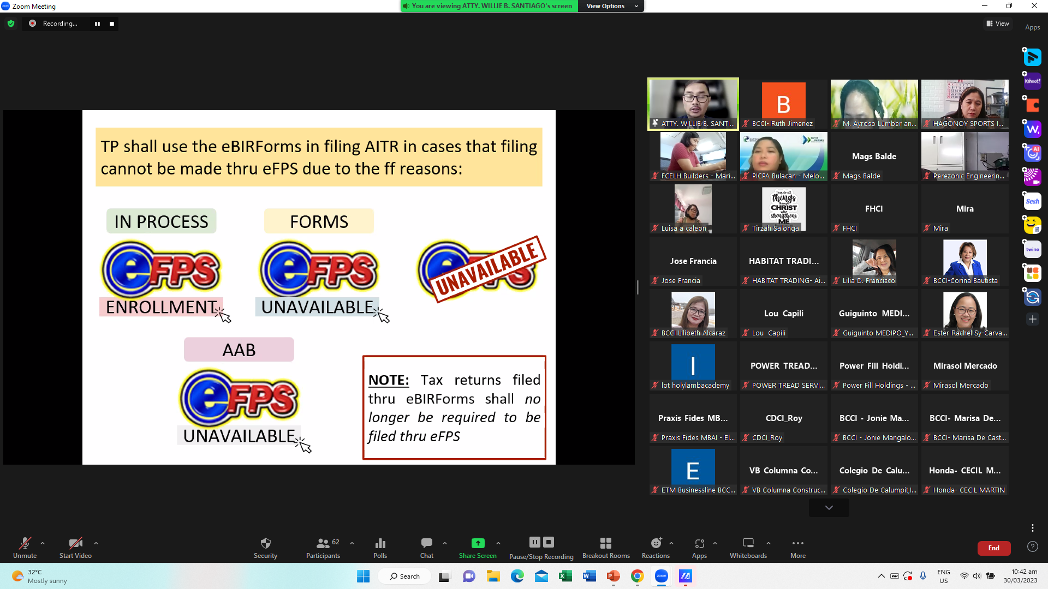Open the Chat panel
Image resolution: width=1048 pixels, height=589 pixels.
(427, 548)
